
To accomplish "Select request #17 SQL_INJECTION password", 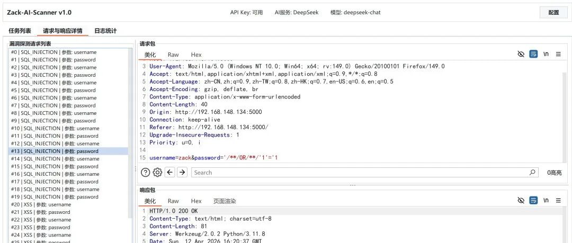I will [x=68, y=182].
